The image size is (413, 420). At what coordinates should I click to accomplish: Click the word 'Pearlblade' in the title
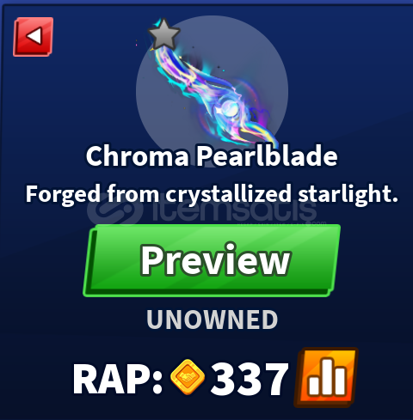click(267, 155)
